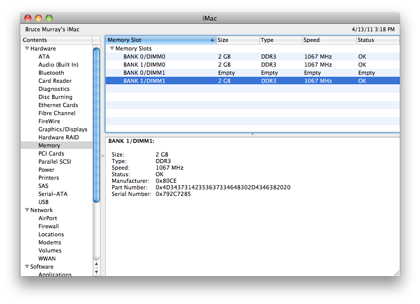The width and height of the screenshot is (420, 304).
Task: Click the window resize grip corner
Action: tap(397, 273)
